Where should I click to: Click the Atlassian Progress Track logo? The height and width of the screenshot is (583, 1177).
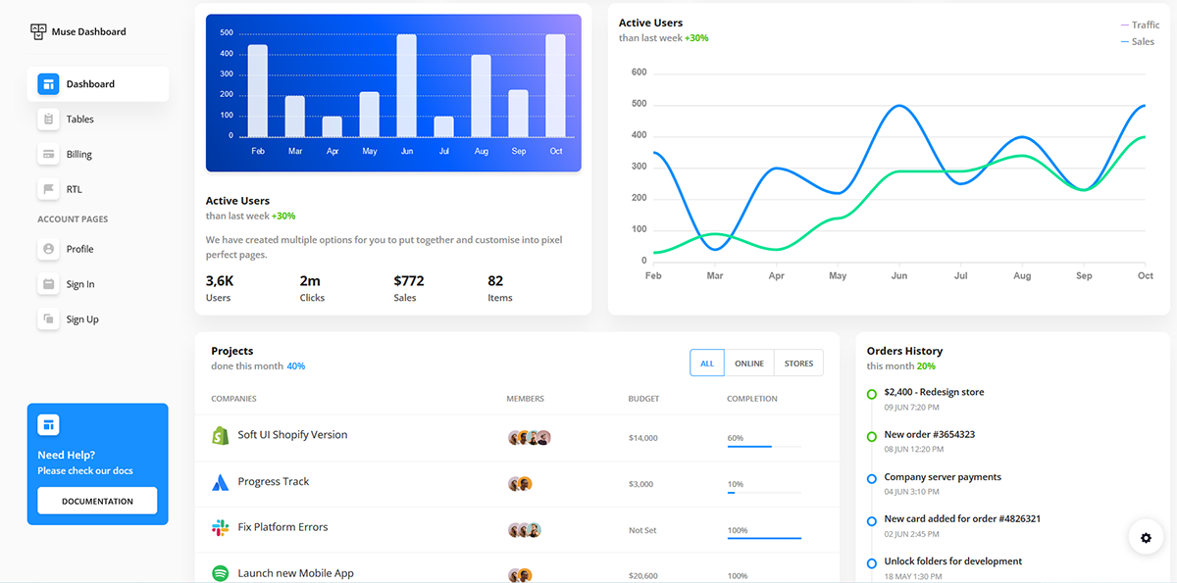point(220,482)
